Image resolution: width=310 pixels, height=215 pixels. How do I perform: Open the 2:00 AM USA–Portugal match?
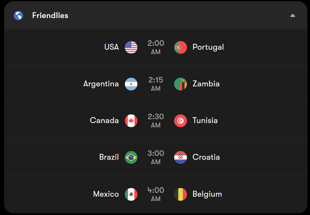click(156, 47)
